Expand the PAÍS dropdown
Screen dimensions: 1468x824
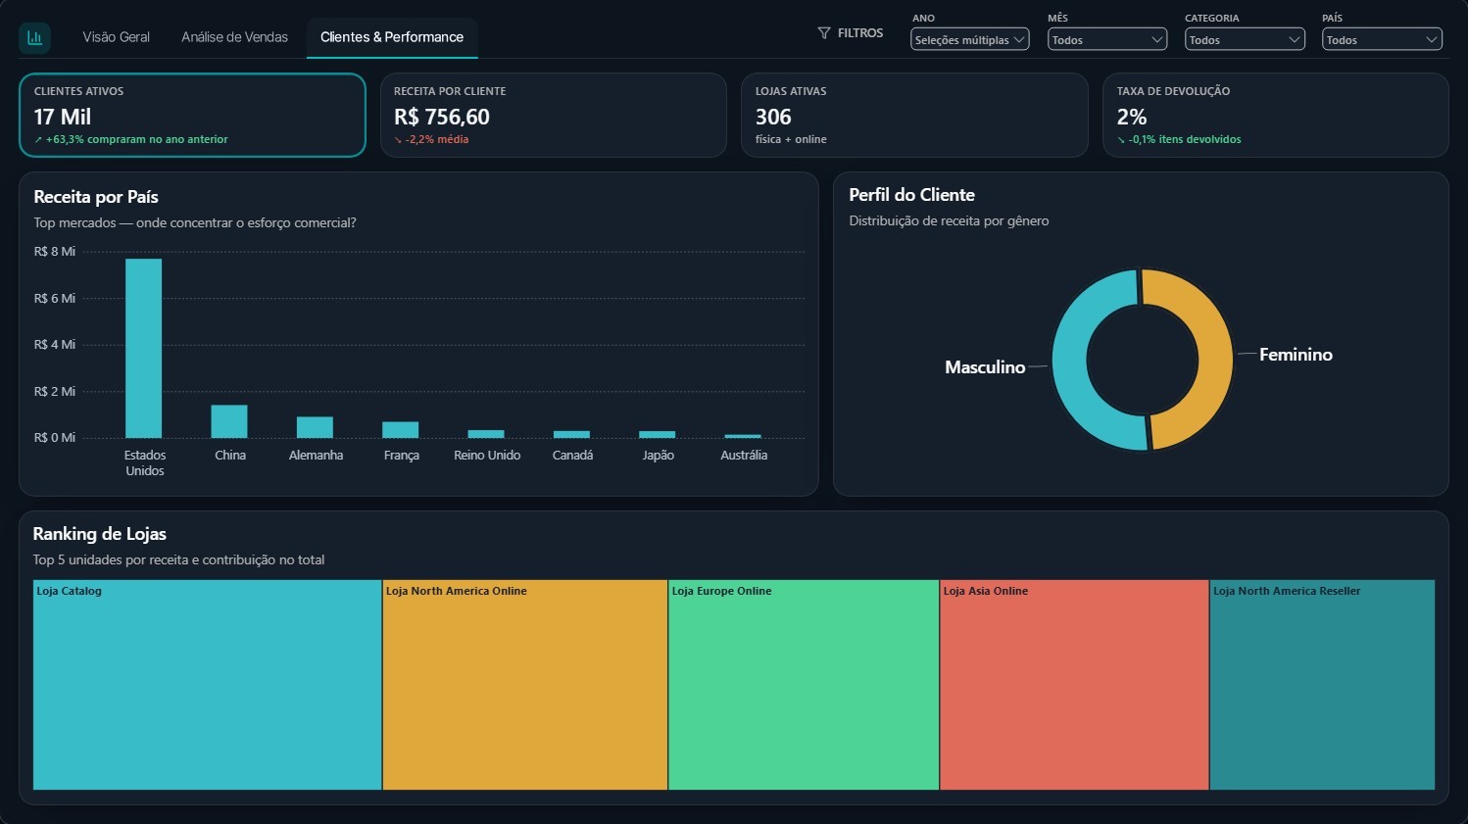click(x=1382, y=40)
